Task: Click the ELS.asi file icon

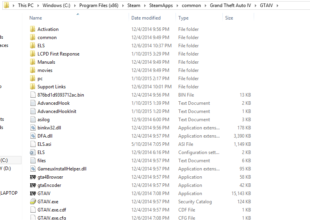Action: (x=33, y=144)
